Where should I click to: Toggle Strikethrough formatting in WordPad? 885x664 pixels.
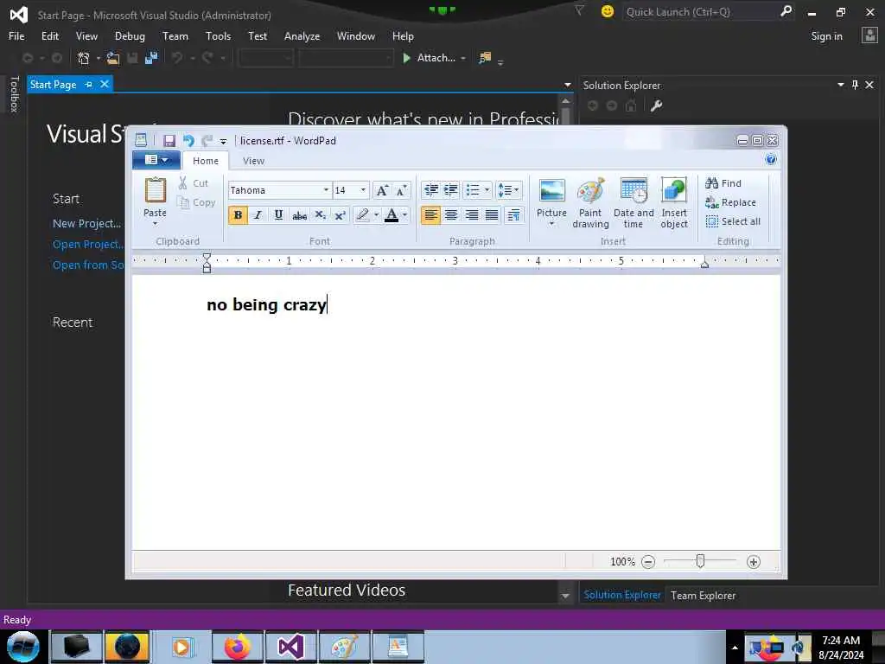(x=299, y=215)
